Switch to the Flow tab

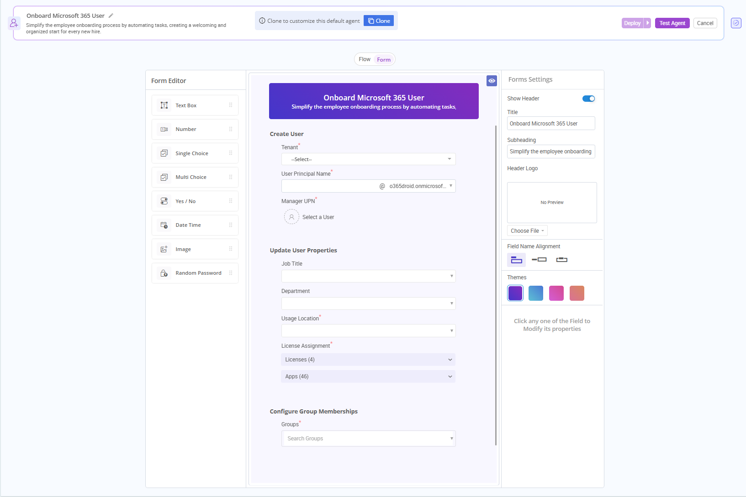[x=365, y=59]
